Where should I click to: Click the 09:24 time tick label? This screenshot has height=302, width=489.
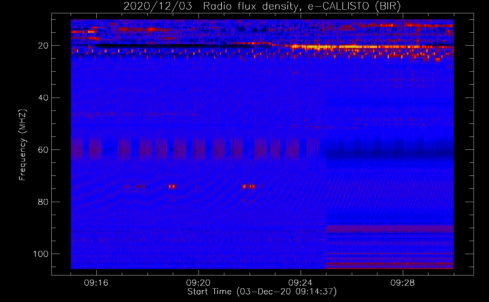pos(301,283)
